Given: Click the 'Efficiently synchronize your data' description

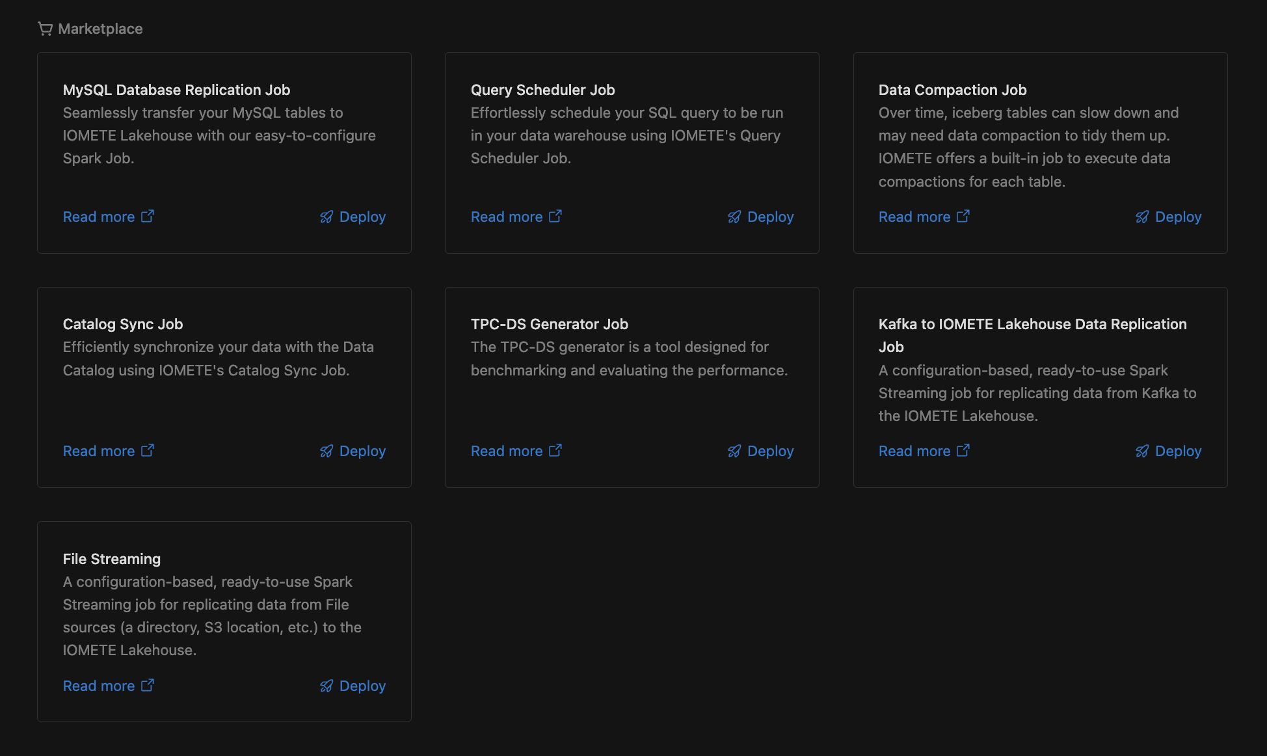Looking at the screenshot, I should tap(219, 358).
